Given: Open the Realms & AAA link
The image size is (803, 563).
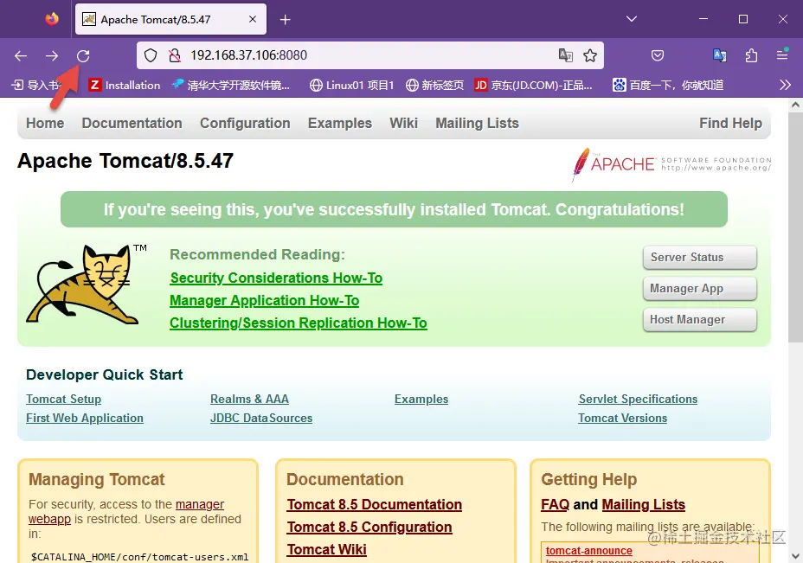Looking at the screenshot, I should click(249, 399).
